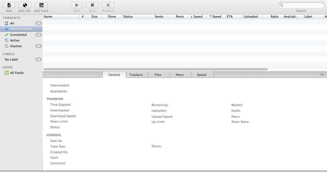Sort by the Size column header
The width and height of the screenshot is (327, 172).
[x=94, y=16]
